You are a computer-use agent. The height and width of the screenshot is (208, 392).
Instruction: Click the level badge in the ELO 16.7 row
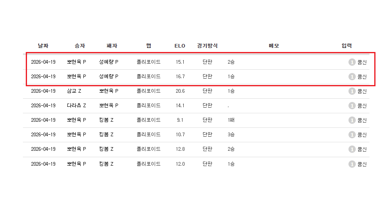point(352,77)
